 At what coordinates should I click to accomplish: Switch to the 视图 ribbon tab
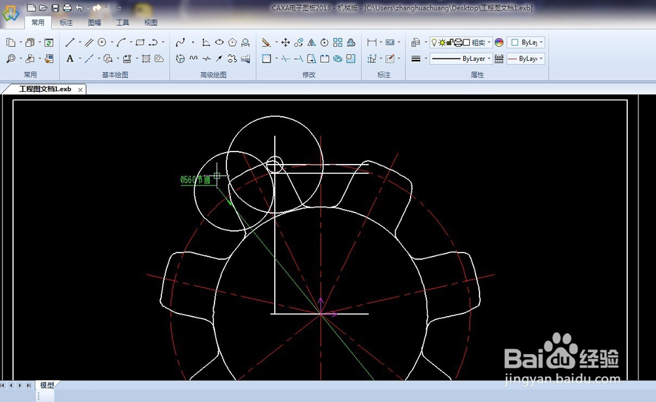point(151,22)
